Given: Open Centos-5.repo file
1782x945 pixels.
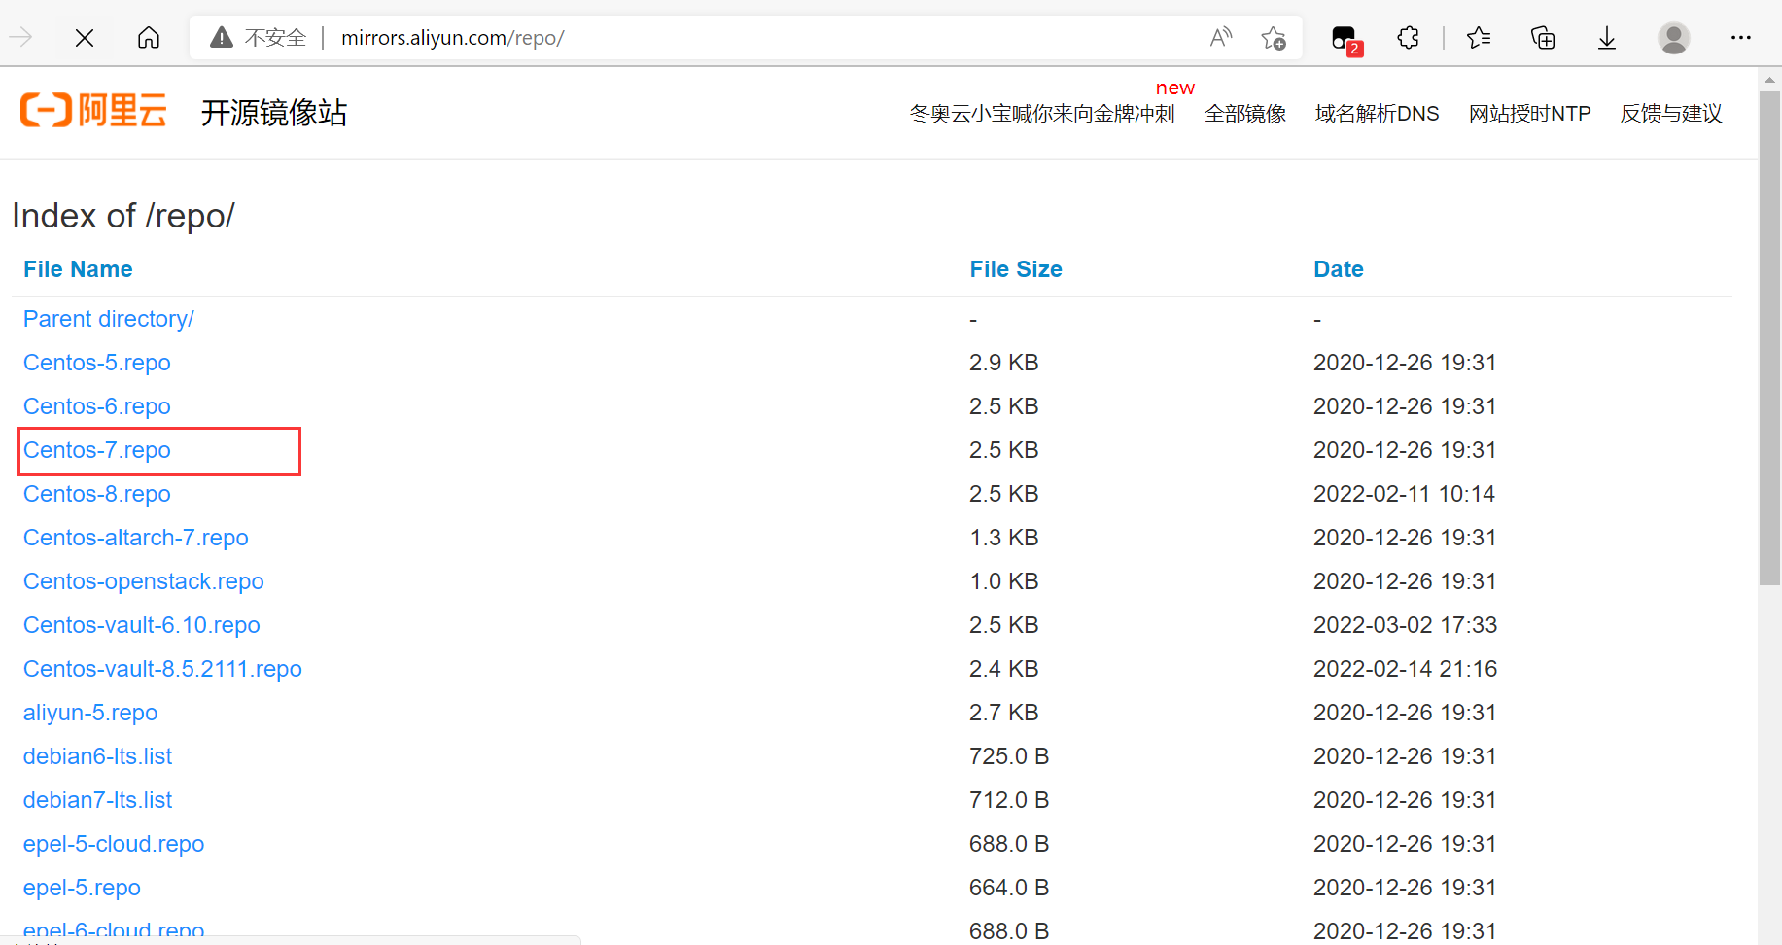Looking at the screenshot, I should tap(97, 363).
